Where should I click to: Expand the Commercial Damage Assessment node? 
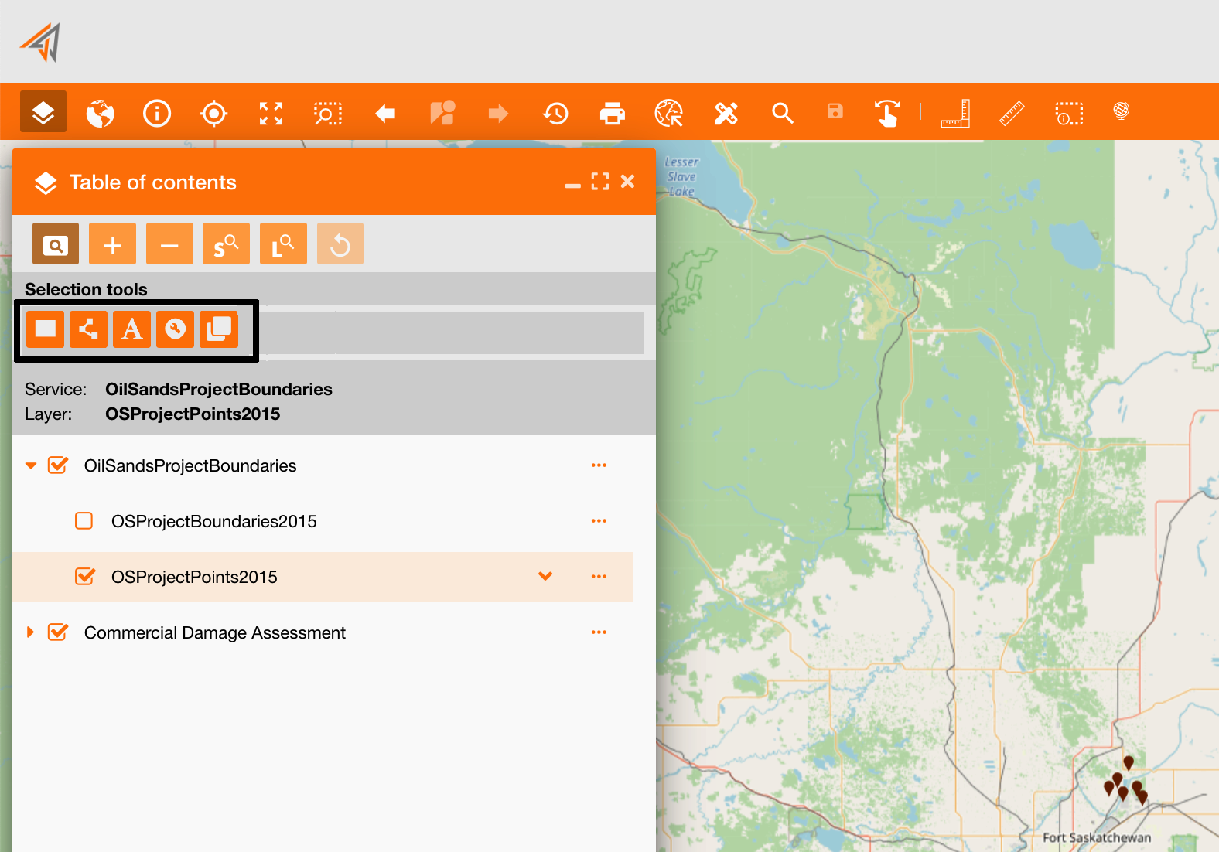(x=30, y=632)
